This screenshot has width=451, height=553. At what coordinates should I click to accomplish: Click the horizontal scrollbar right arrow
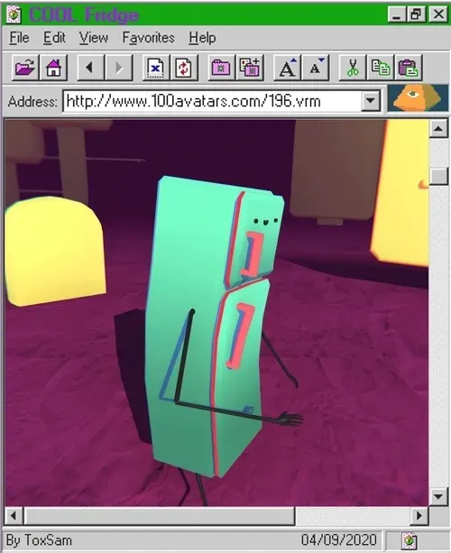click(x=419, y=516)
